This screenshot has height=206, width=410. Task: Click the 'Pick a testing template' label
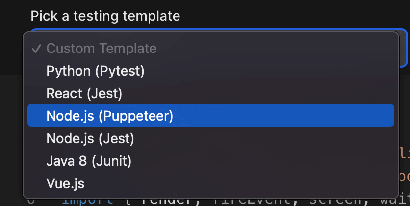point(105,16)
